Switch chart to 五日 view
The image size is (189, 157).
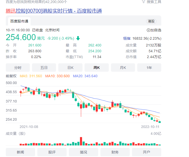(44, 68)
